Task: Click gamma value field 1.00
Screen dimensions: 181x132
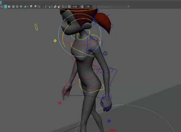Action: point(88,6)
